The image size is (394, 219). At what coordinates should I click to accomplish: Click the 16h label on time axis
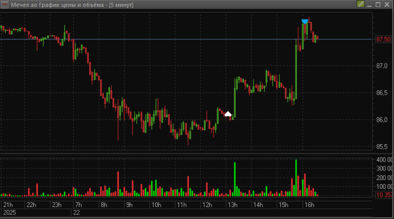click(309, 205)
